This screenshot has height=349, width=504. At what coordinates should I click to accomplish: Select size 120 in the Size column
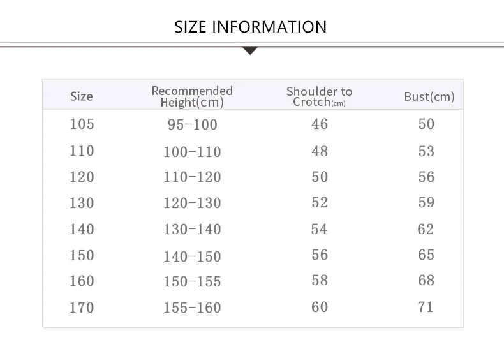point(82,177)
